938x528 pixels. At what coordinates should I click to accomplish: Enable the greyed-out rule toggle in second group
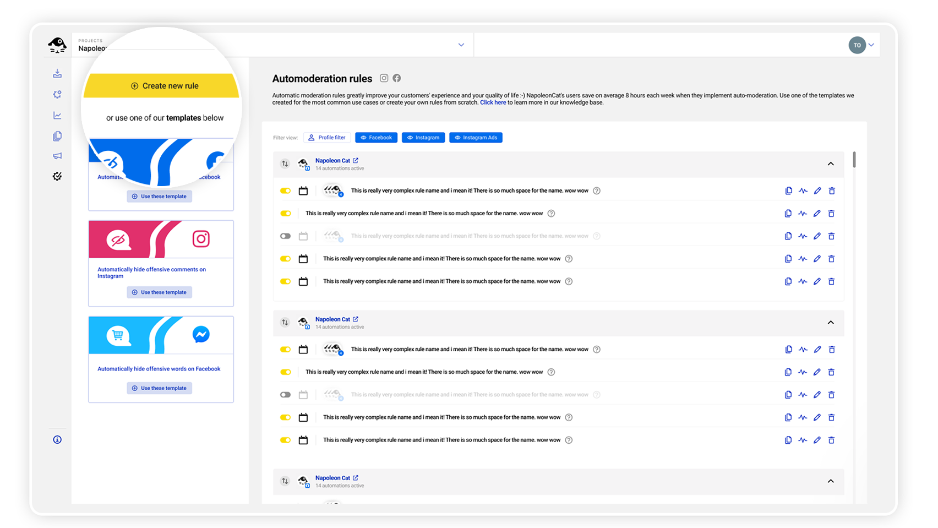coord(285,395)
